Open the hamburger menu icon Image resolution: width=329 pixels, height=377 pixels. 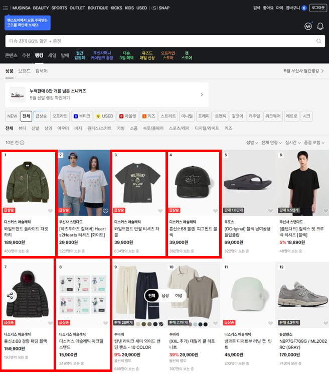[x=6, y=8]
